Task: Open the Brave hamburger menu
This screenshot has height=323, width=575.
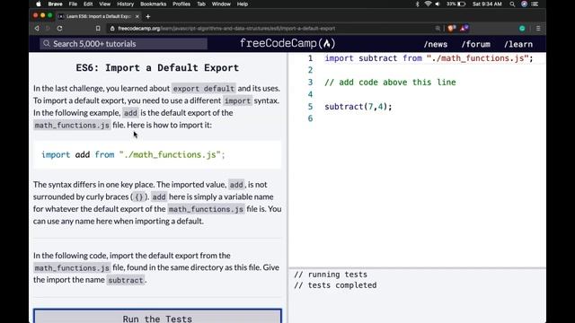Action: [538, 28]
